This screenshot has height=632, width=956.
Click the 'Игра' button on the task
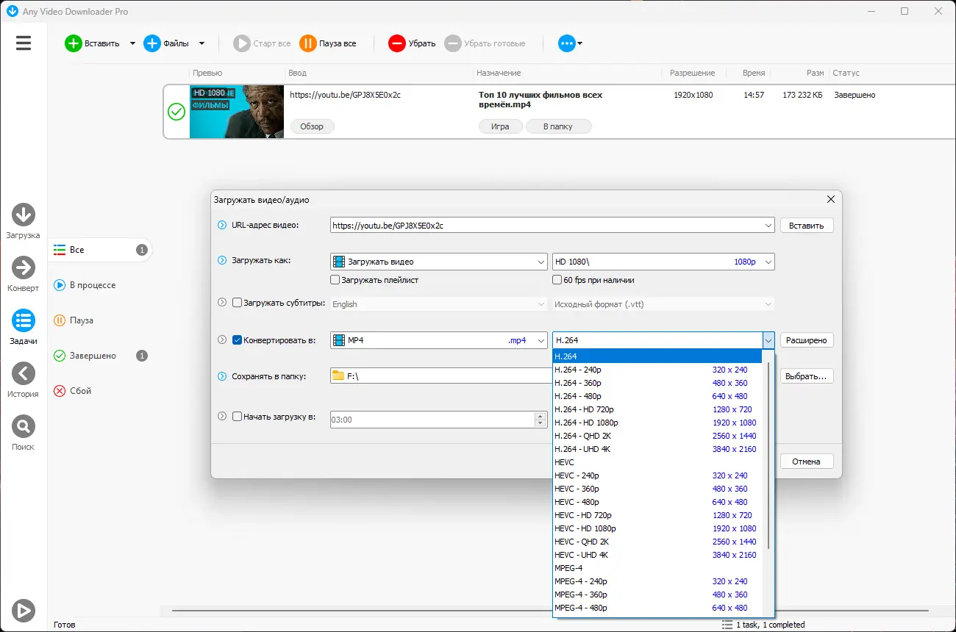click(x=500, y=126)
